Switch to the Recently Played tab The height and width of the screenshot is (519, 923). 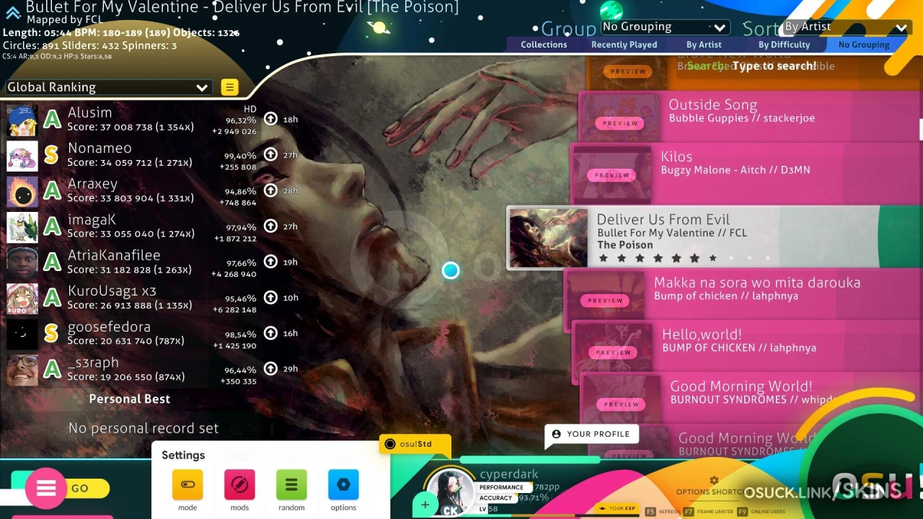[x=624, y=45]
